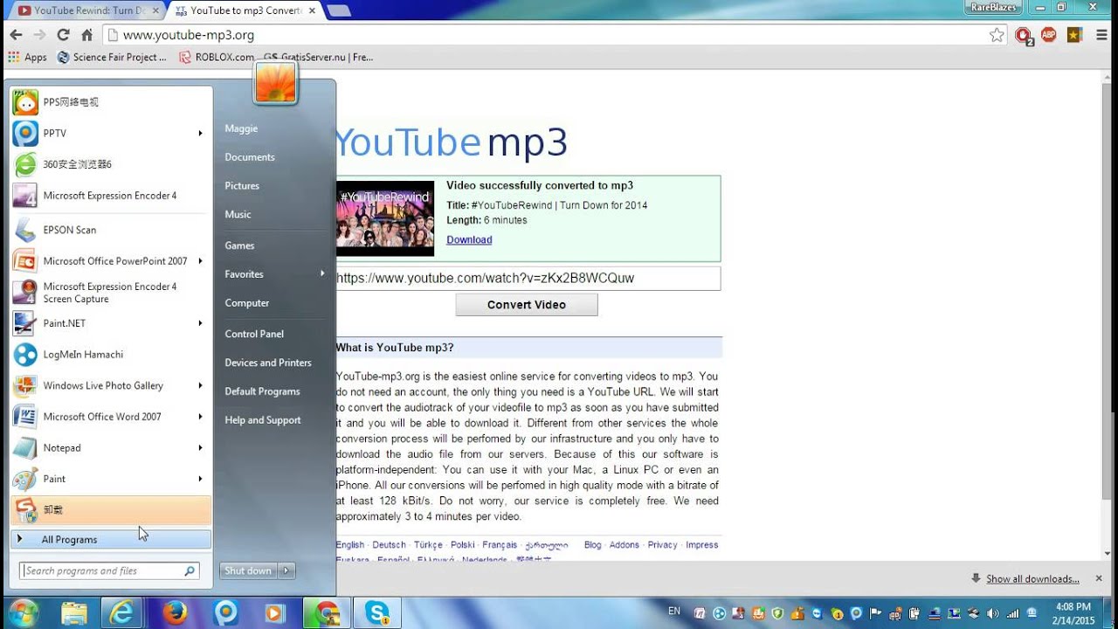
Task: Open shut down options arrow
Action: (x=286, y=571)
